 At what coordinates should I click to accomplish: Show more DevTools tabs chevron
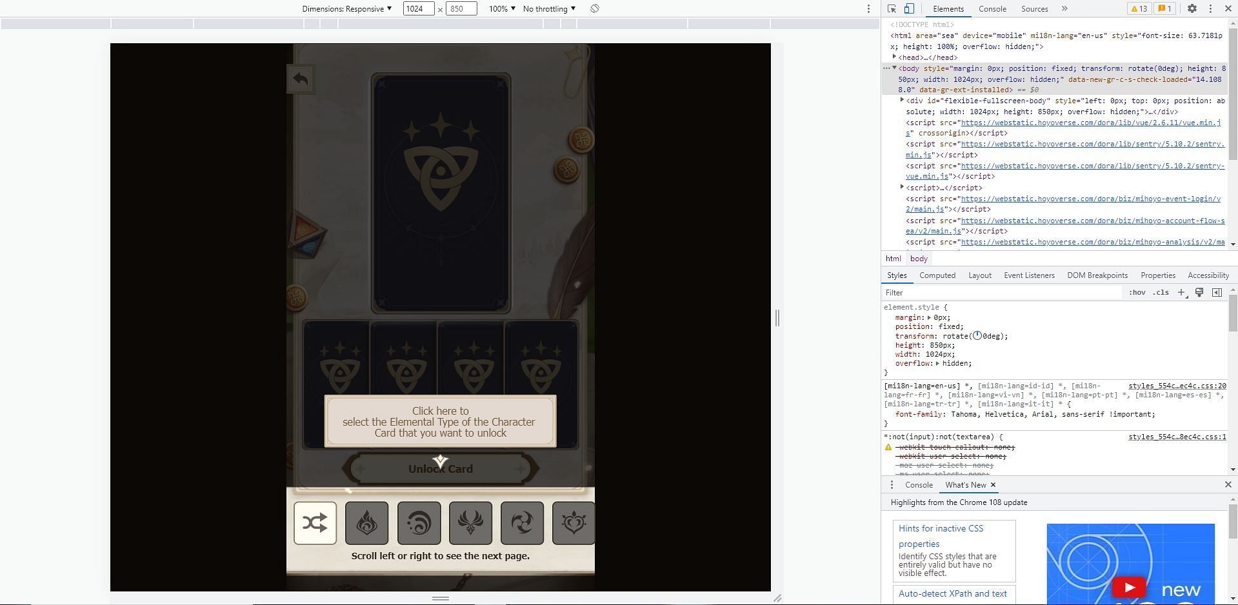(x=1064, y=9)
